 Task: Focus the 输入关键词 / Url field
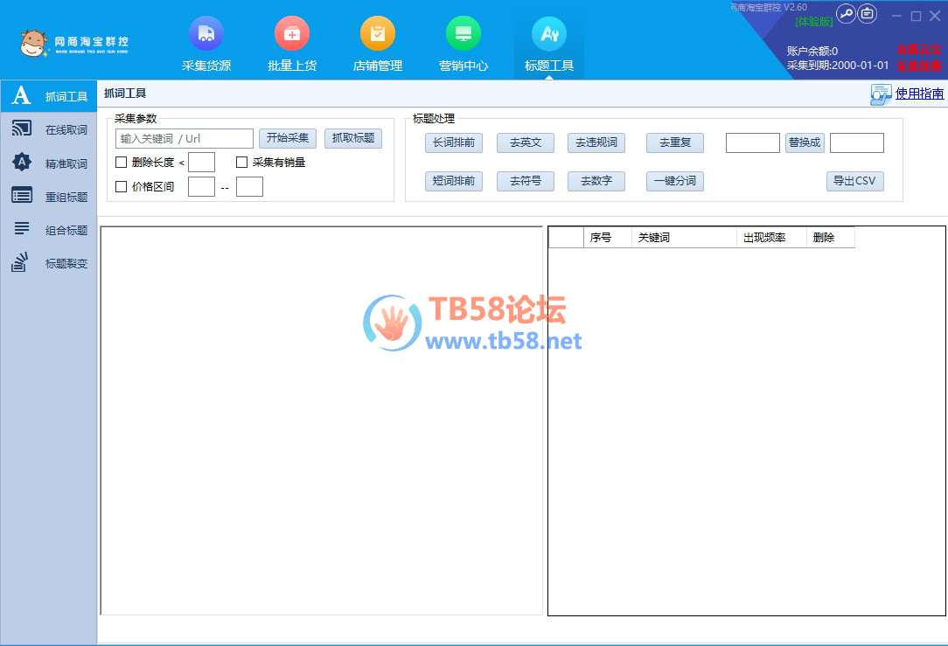point(185,138)
